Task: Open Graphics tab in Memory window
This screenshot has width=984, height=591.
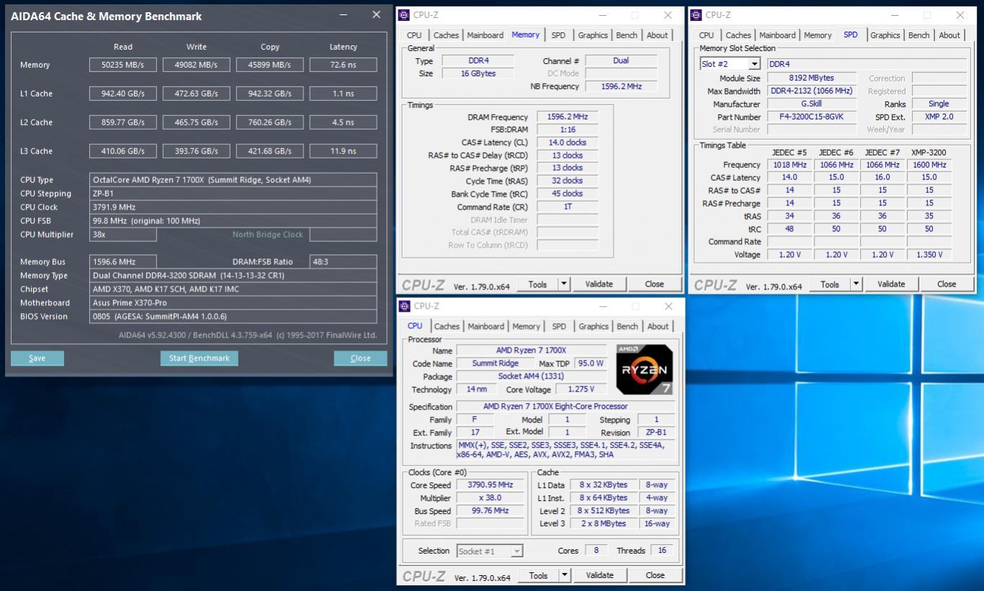Action: pos(593,35)
